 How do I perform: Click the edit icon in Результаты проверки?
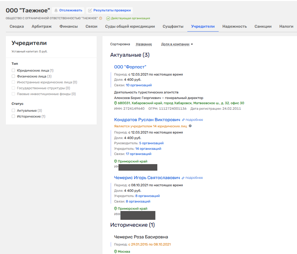click(x=90, y=10)
